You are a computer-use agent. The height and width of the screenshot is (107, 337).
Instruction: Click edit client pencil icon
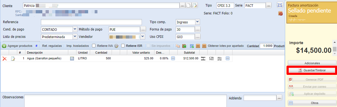(195, 5)
